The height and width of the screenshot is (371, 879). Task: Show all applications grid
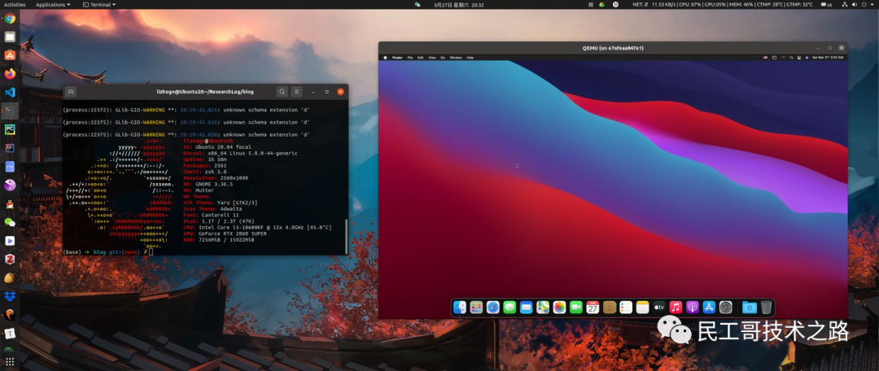click(x=10, y=361)
